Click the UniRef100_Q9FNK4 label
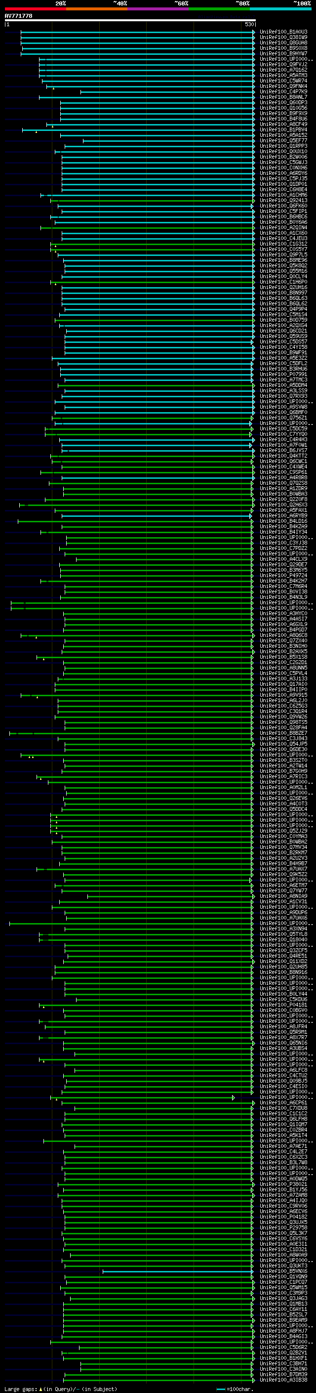This screenshot has height=1393, width=316. click(x=283, y=86)
